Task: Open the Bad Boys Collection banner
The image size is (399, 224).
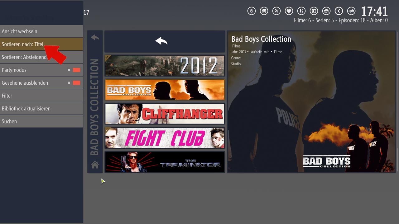Action: click(x=165, y=90)
